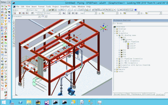The image size is (168, 105).
Task: Open the Help menu
Action: (x=89, y=7)
